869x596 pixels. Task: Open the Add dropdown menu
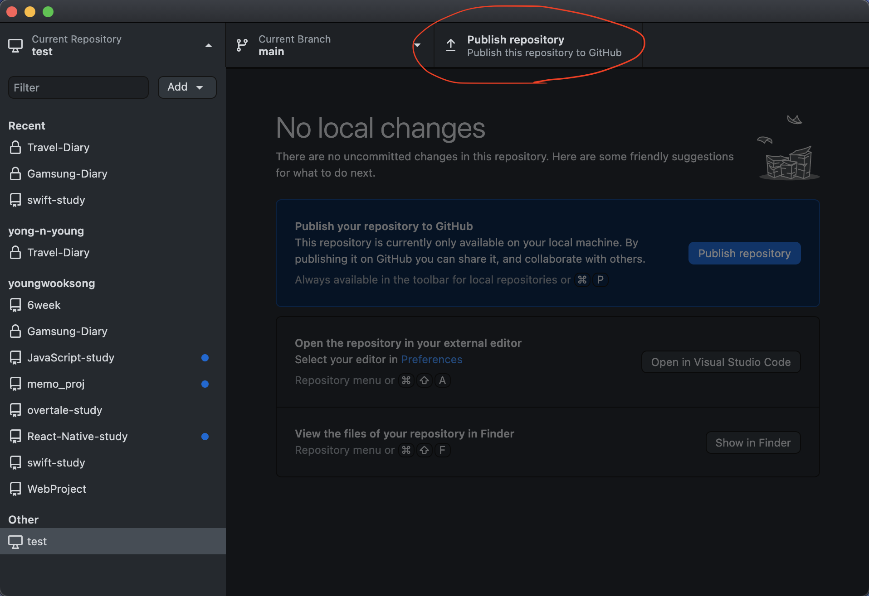click(187, 87)
